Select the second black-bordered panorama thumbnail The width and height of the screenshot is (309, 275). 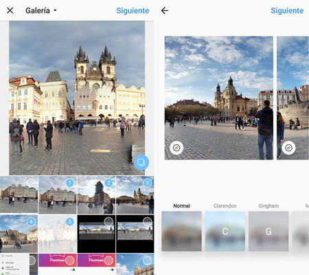(x=135, y=234)
